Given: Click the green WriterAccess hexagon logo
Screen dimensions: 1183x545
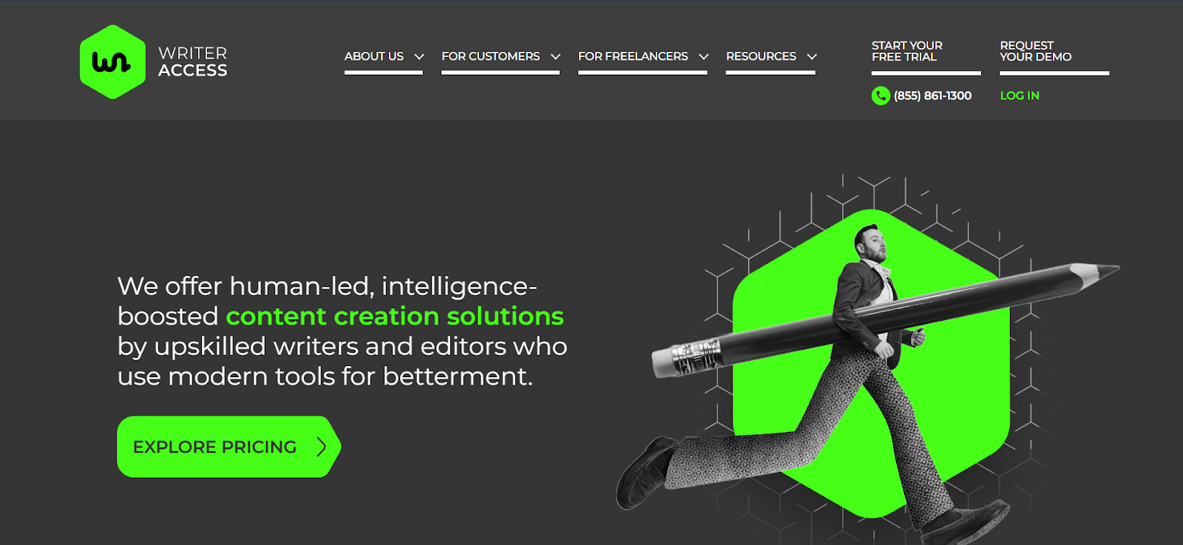Looking at the screenshot, I should [x=112, y=62].
